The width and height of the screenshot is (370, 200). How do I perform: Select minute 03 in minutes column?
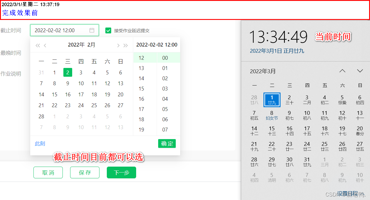[x=165, y=88]
